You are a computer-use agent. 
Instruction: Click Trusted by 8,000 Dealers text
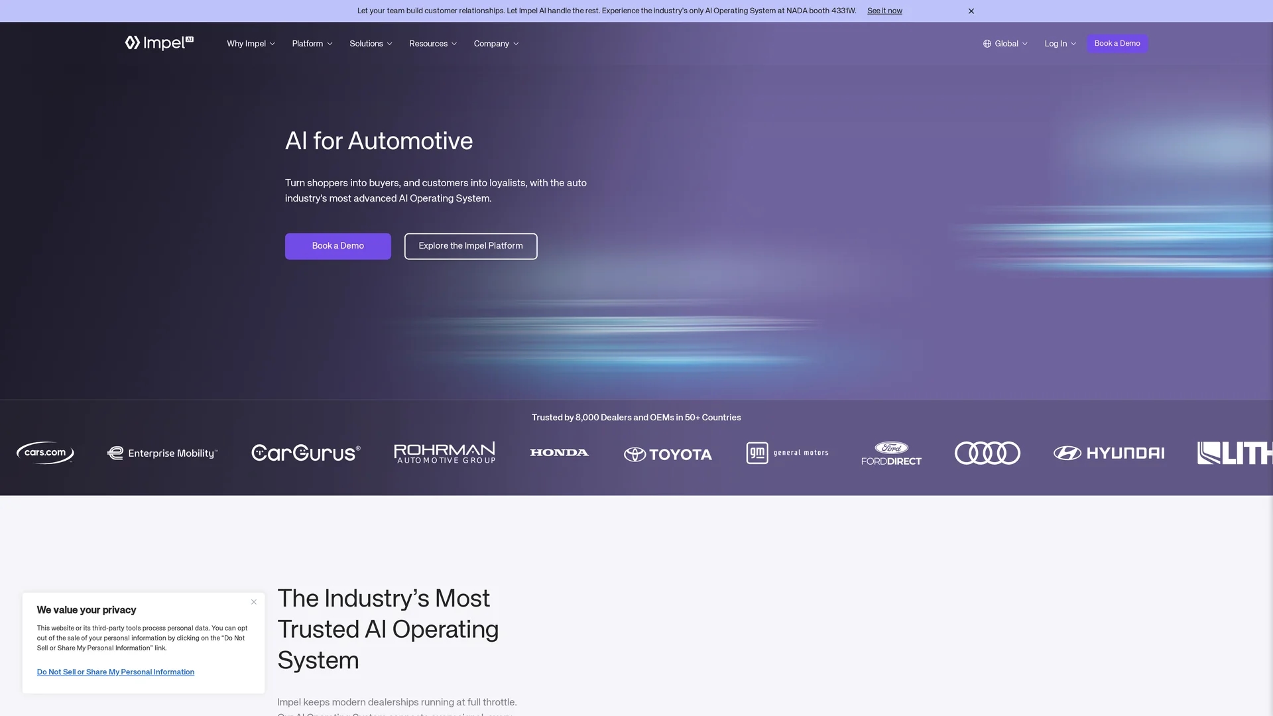click(636, 418)
